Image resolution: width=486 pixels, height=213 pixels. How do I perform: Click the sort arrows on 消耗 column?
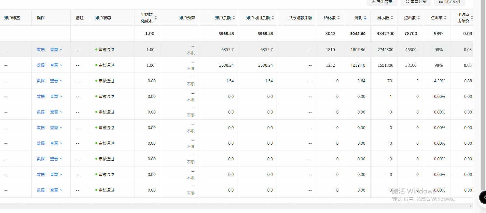365,18
